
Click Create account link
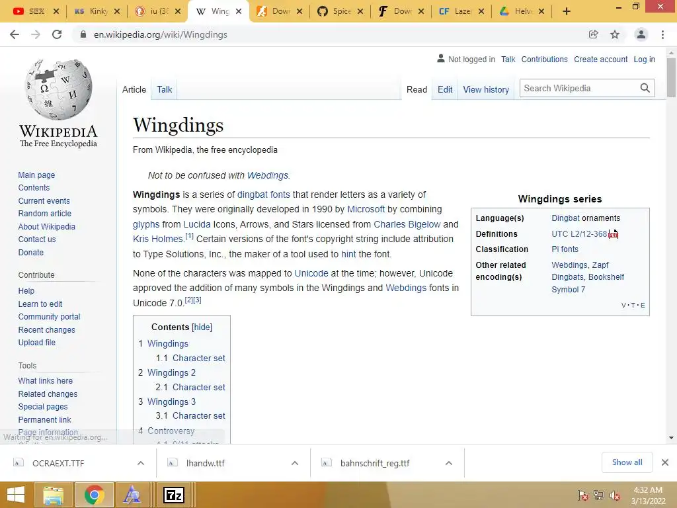click(600, 59)
